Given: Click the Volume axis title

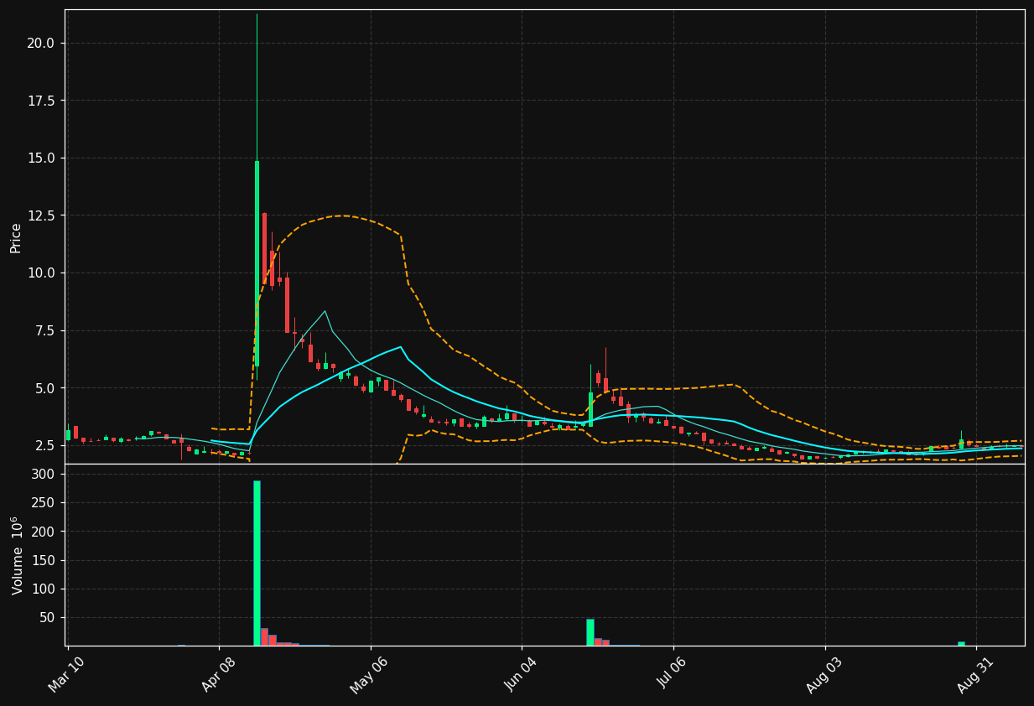Looking at the screenshot, I should (x=16, y=555).
